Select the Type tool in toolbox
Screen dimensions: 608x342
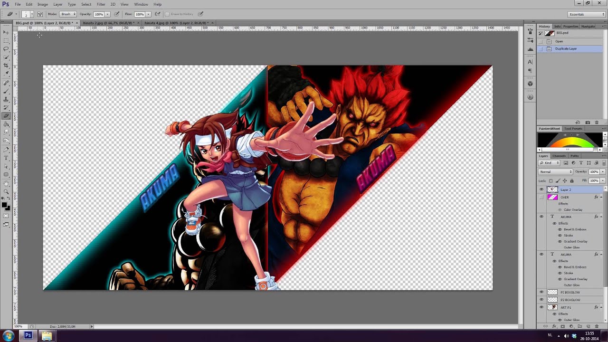[x=6, y=158]
